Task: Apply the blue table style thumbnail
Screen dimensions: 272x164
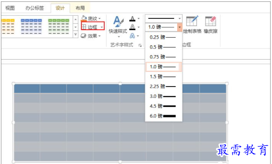Action: point(31,26)
